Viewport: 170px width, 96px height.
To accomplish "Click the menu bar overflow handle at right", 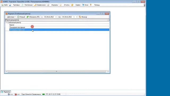I will 144,5.
